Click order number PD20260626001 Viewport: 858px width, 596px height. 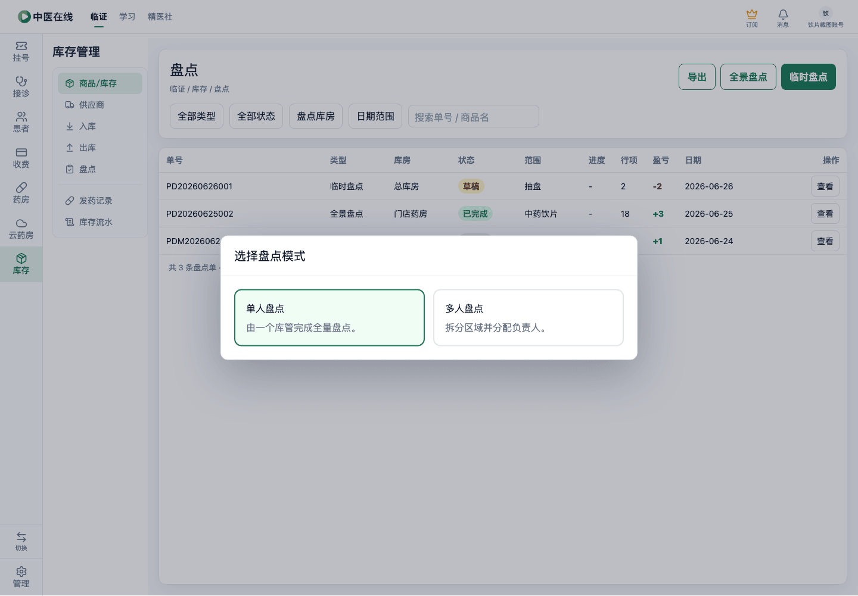(199, 186)
